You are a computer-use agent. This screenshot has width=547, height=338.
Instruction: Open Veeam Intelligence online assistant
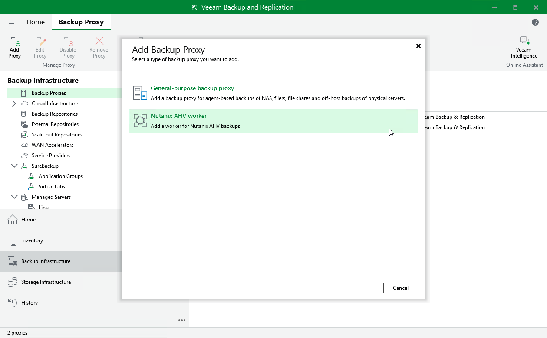tap(524, 47)
